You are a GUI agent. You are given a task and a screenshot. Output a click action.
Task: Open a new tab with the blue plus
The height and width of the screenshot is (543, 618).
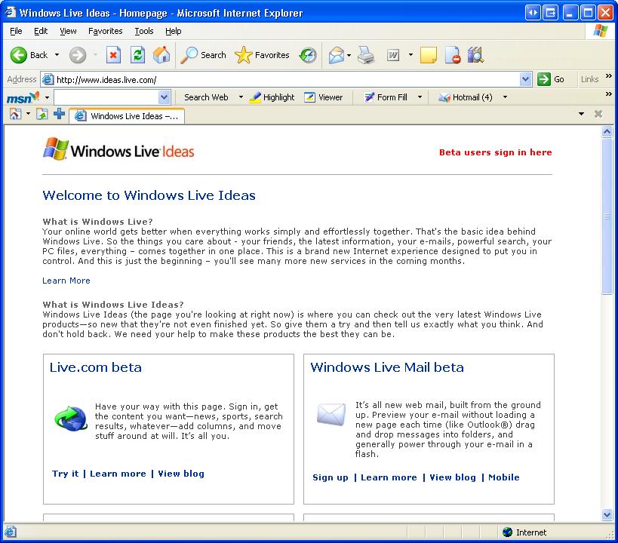[59, 114]
